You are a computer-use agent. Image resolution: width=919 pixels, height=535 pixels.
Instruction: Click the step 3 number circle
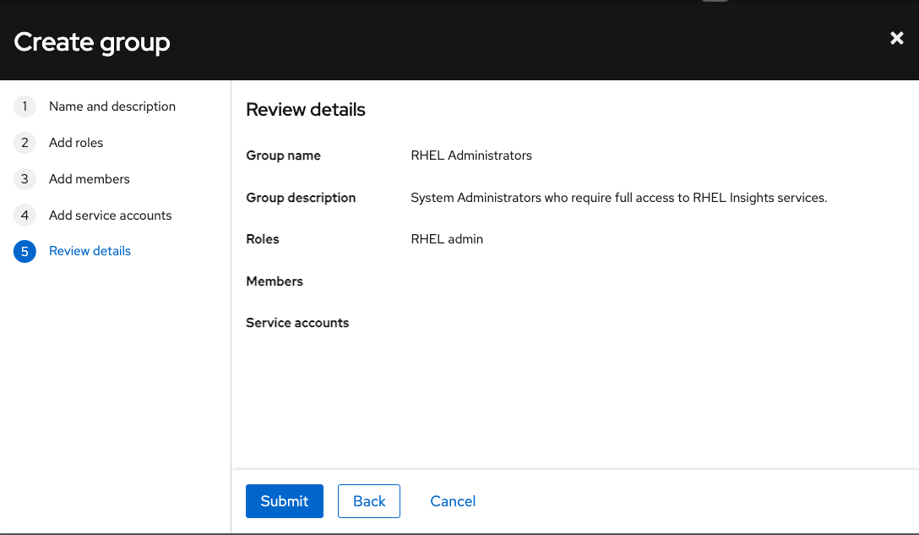24,179
